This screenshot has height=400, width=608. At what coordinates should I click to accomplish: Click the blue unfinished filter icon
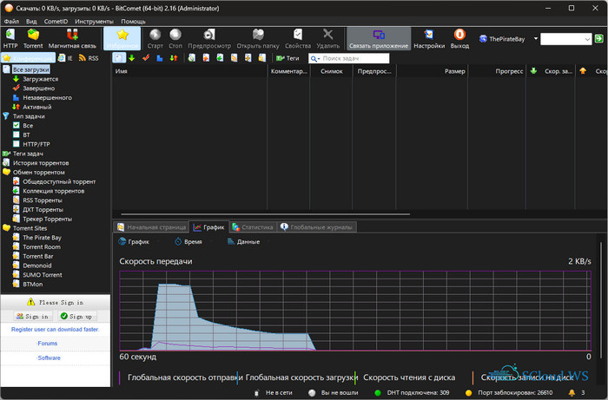coord(159,58)
